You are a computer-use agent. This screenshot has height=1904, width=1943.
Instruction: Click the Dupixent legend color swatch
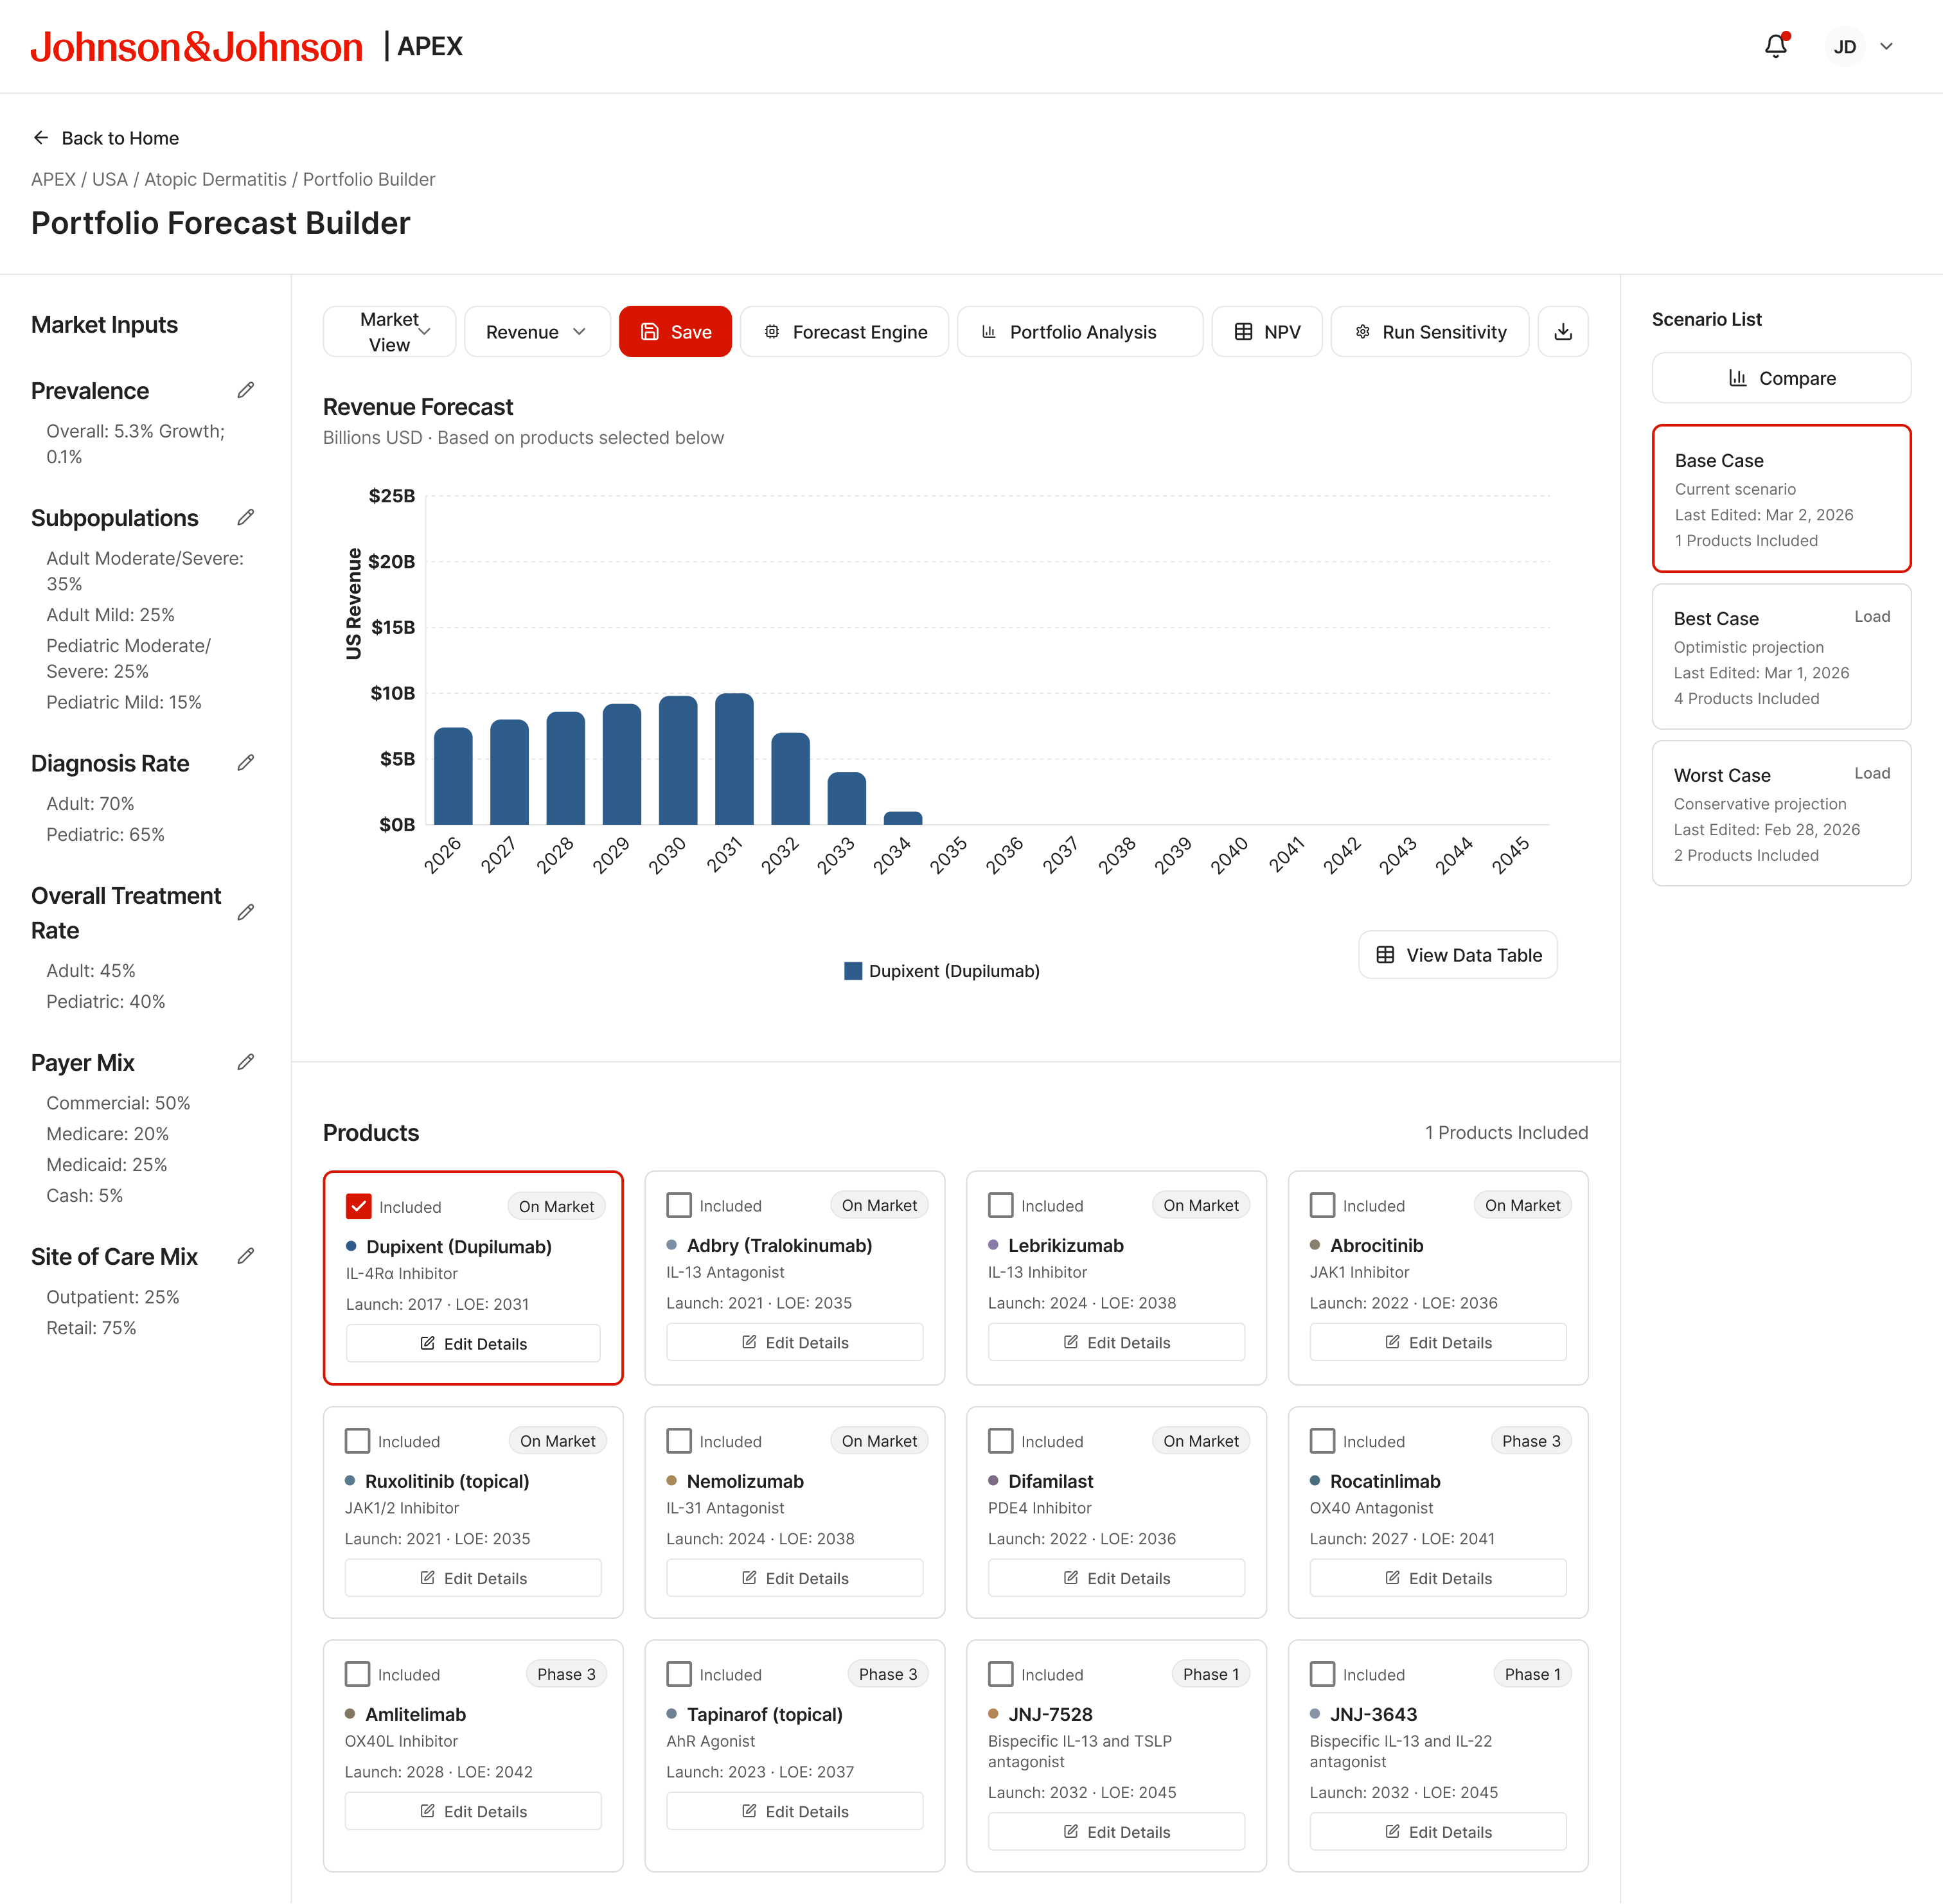[853, 971]
